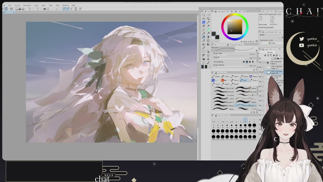Expand anti-aliasing options arrow

click(255, 62)
